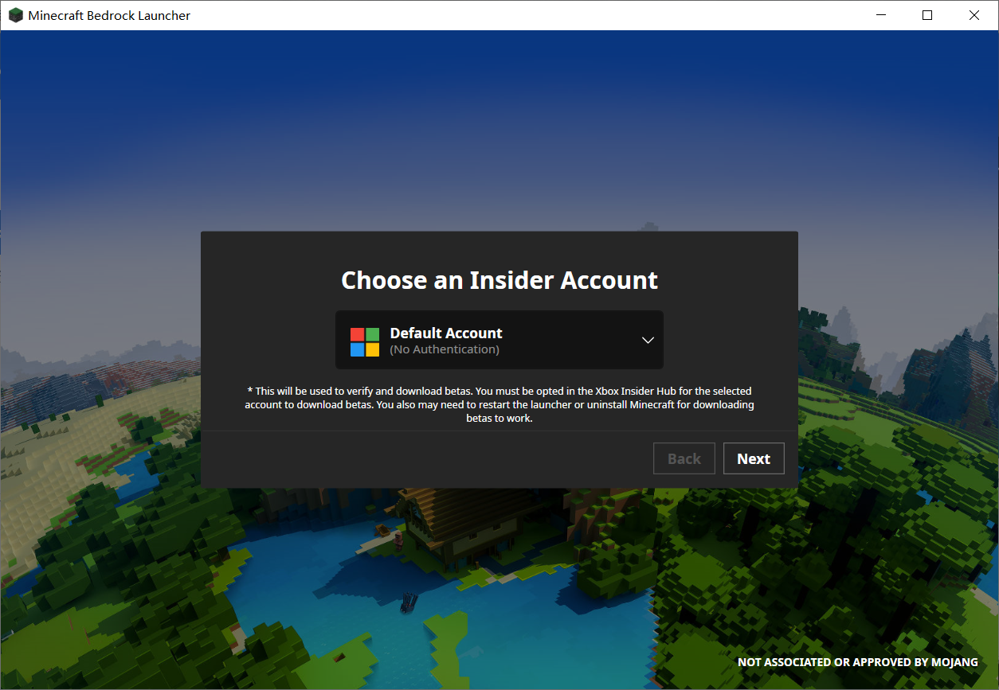Click the yellow square of the Microsoft logo
This screenshot has height=690, width=999.
pos(373,349)
